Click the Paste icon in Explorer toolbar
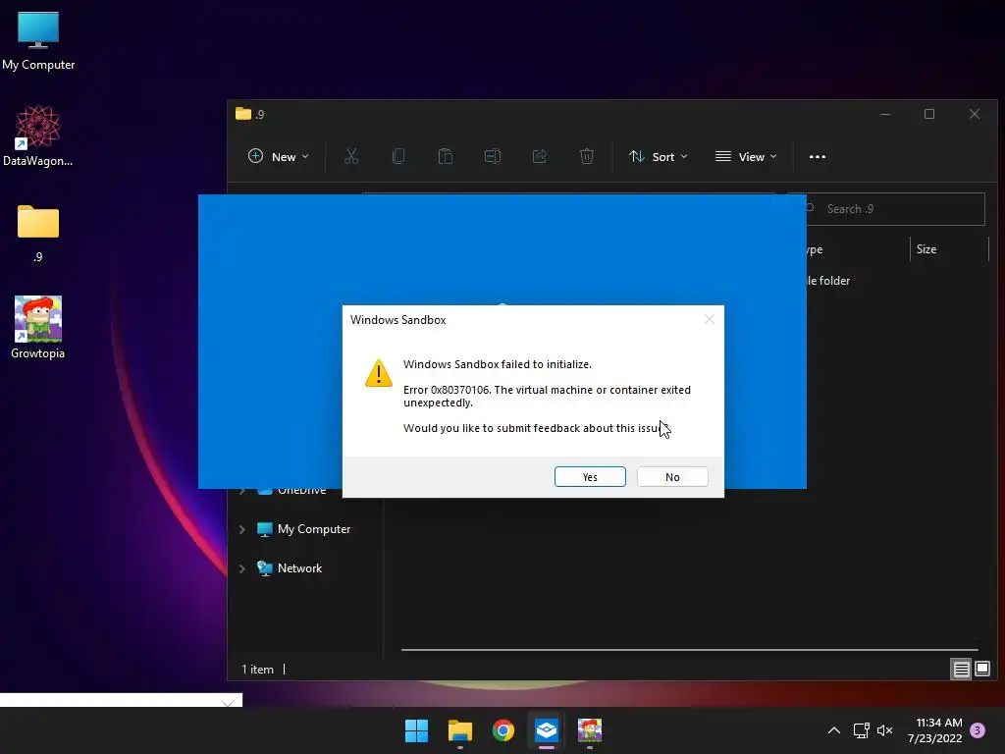Image resolution: width=1005 pixels, height=754 pixels. coord(446,156)
